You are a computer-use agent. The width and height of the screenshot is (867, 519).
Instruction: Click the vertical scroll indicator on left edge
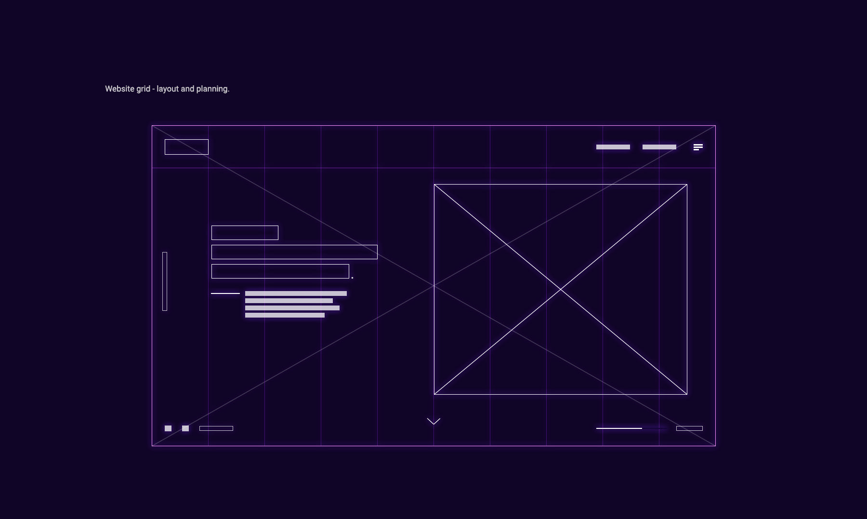click(x=165, y=281)
